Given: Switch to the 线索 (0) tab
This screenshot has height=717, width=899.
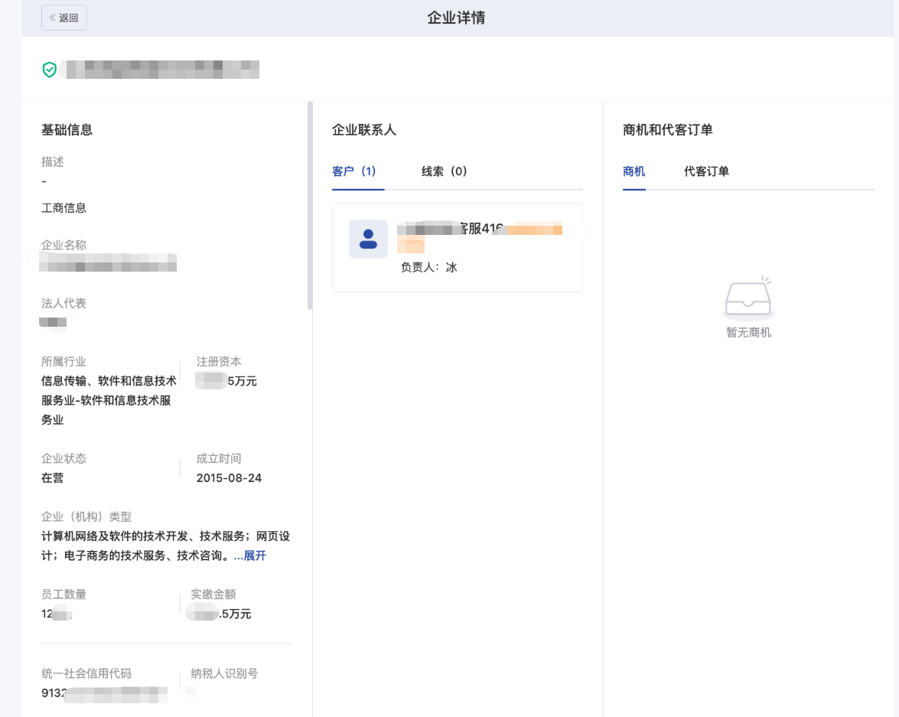Looking at the screenshot, I should 444,171.
